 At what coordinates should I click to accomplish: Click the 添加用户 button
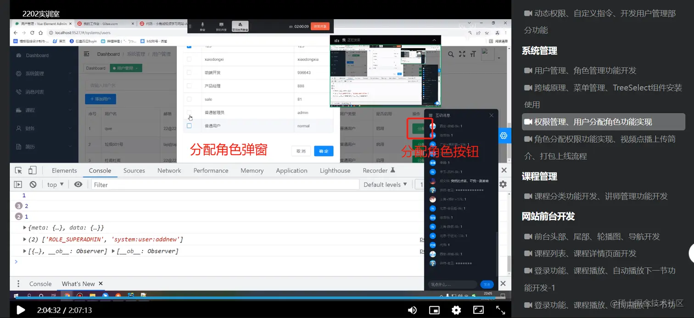point(101,99)
